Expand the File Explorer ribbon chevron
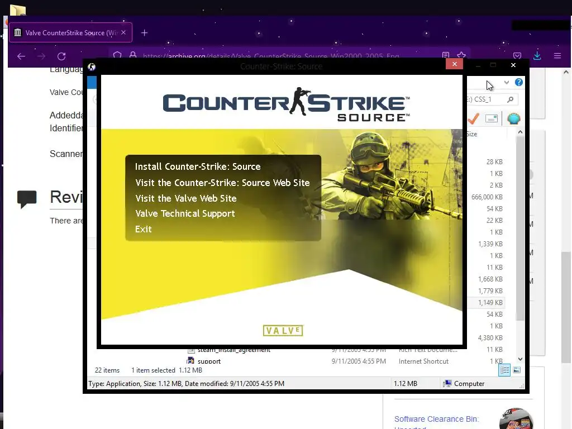572x429 pixels. coord(506,83)
